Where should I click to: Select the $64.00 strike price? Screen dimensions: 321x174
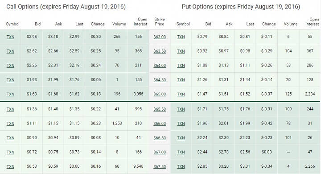160,66
